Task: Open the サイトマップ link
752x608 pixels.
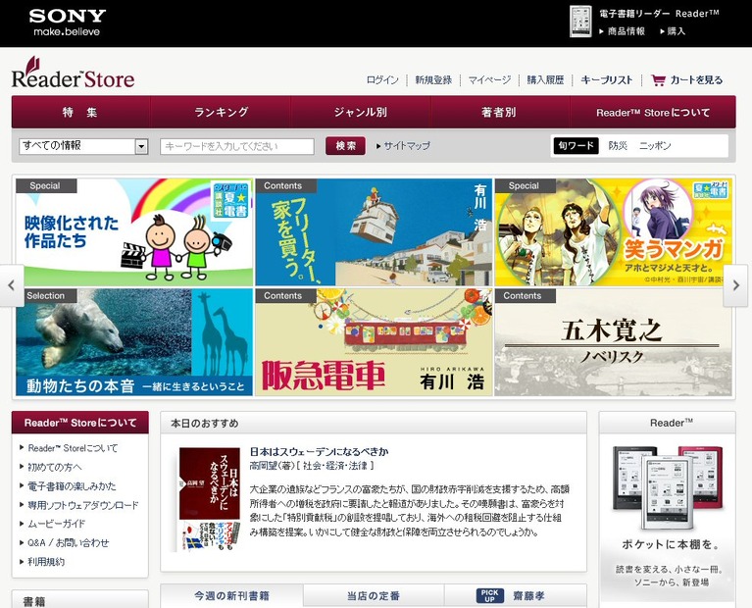Action: pyautogui.click(x=407, y=145)
